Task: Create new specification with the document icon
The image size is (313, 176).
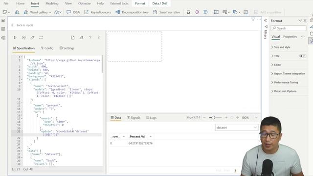Action: coord(73,38)
